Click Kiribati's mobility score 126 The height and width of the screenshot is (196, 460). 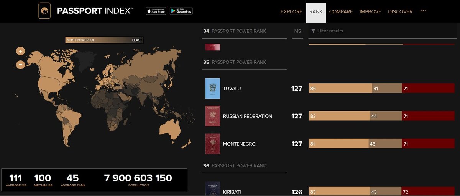297,192
